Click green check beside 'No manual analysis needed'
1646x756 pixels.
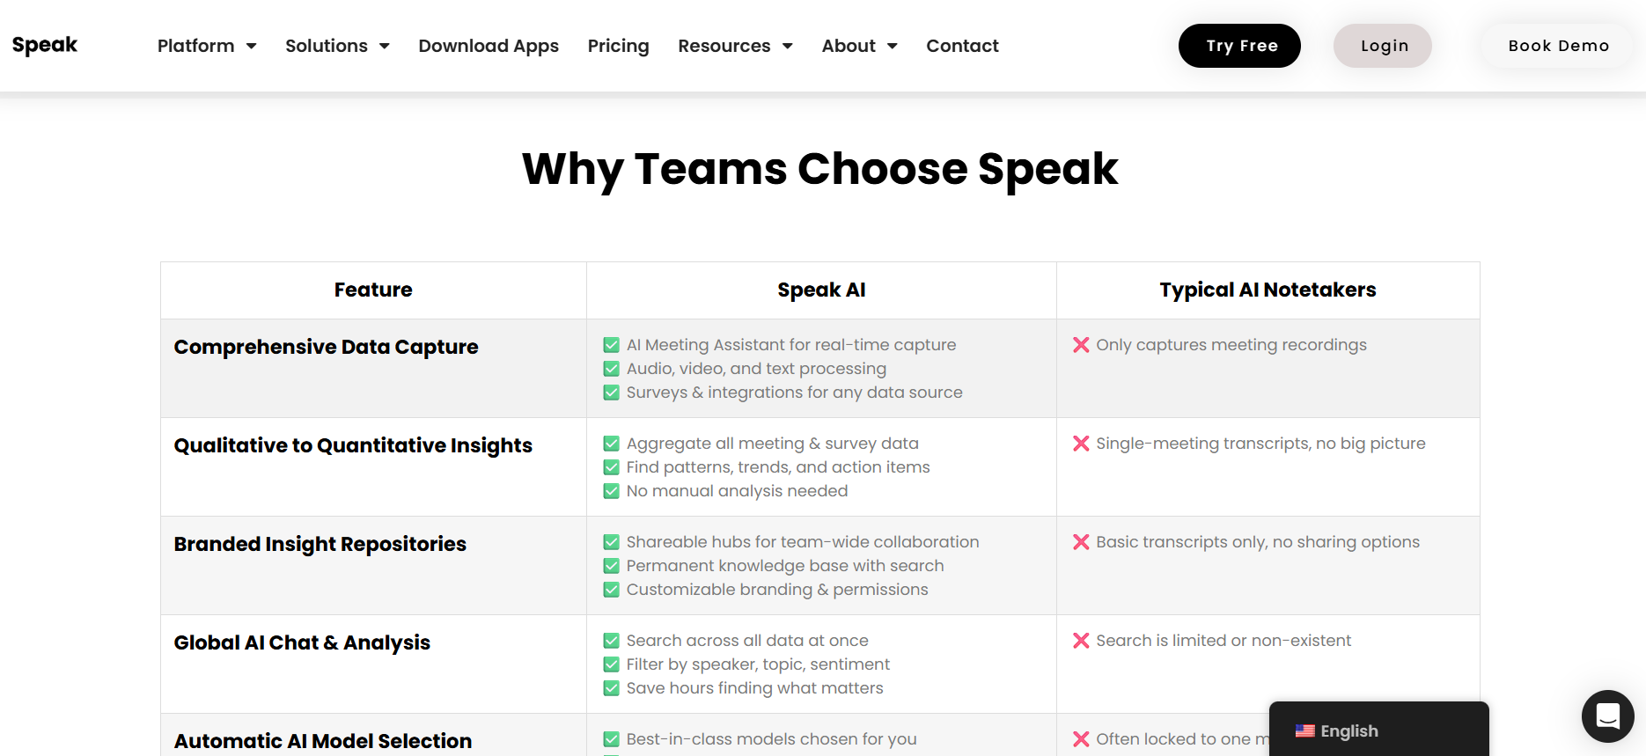click(611, 491)
